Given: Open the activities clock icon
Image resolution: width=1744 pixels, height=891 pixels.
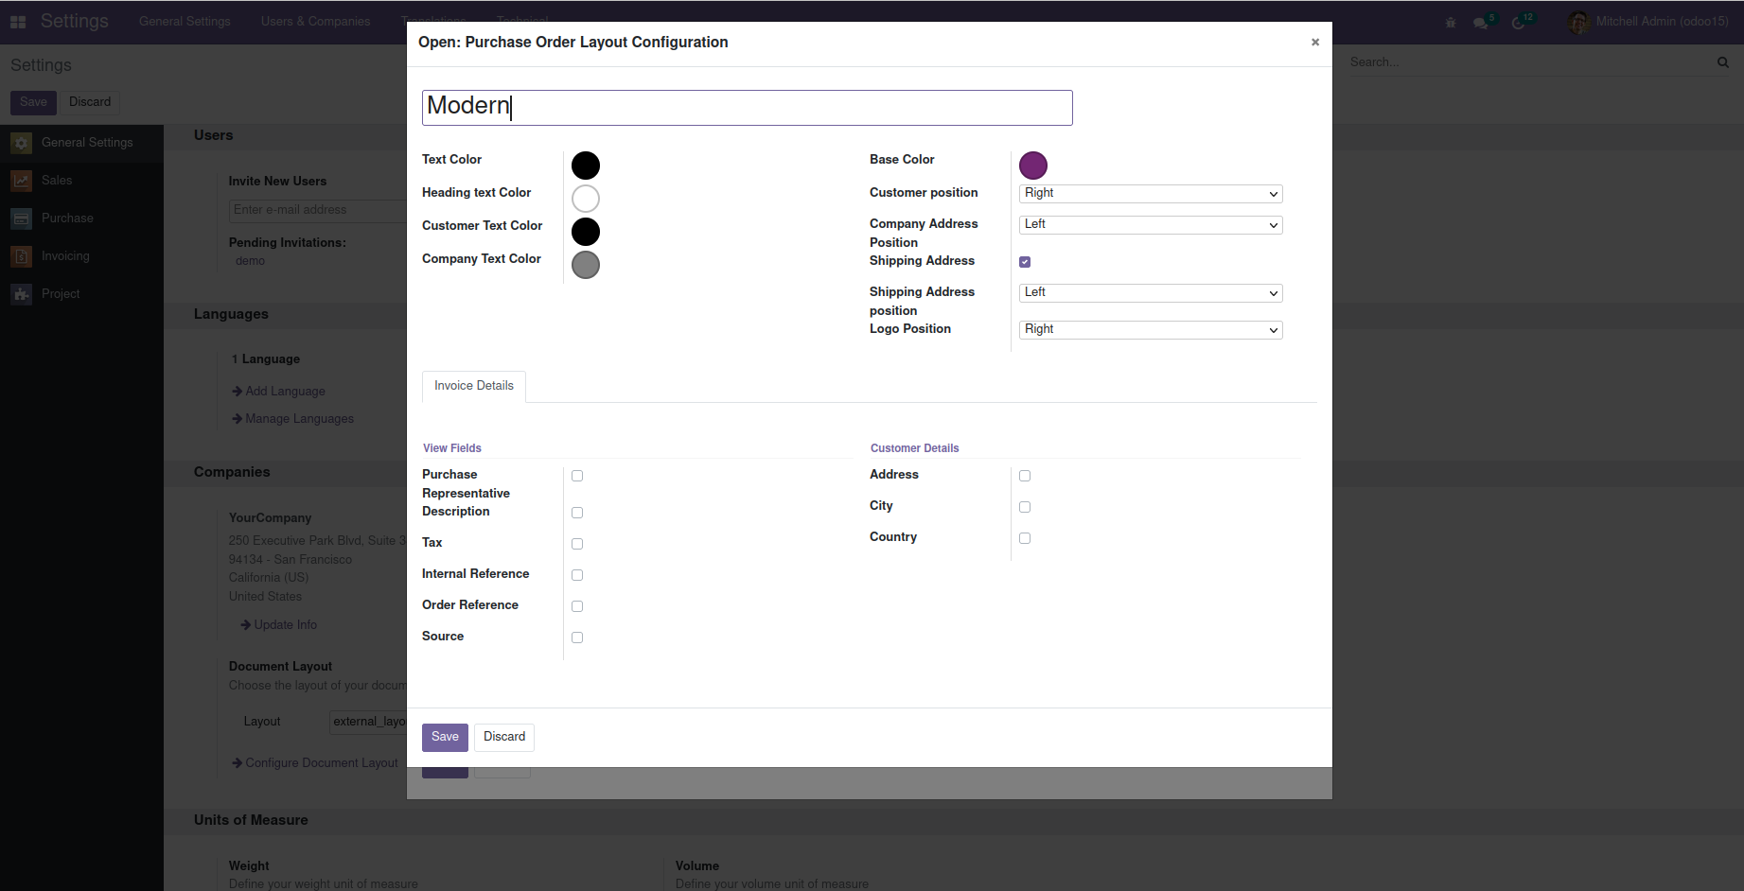Looking at the screenshot, I should click(1519, 23).
